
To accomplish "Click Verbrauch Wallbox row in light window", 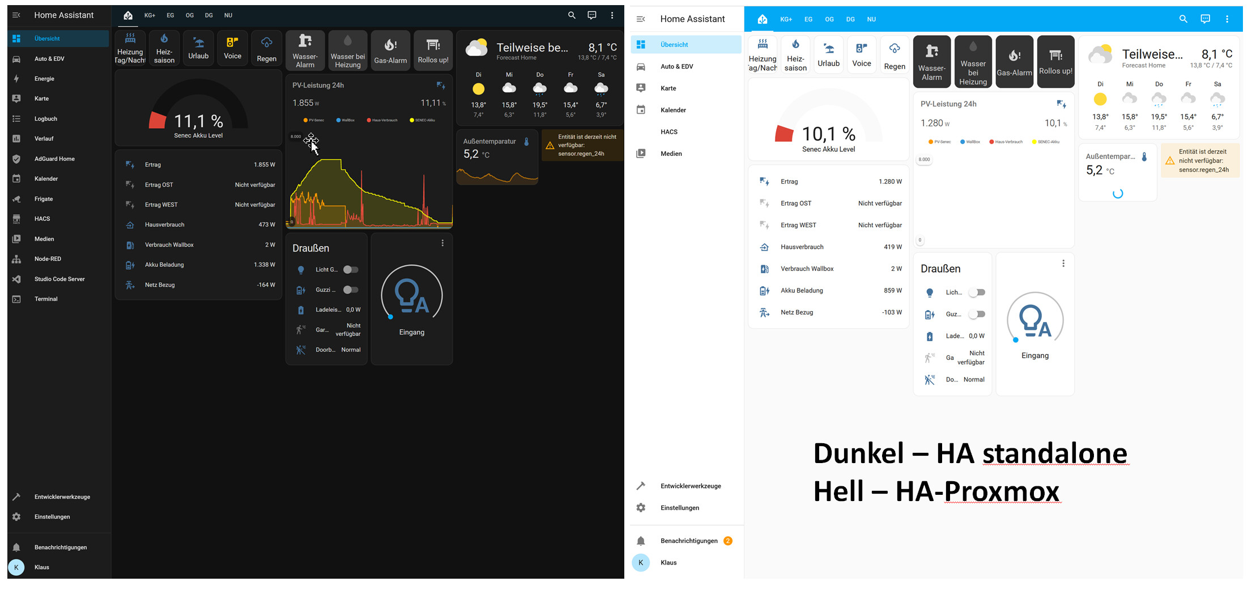I will (828, 269).
